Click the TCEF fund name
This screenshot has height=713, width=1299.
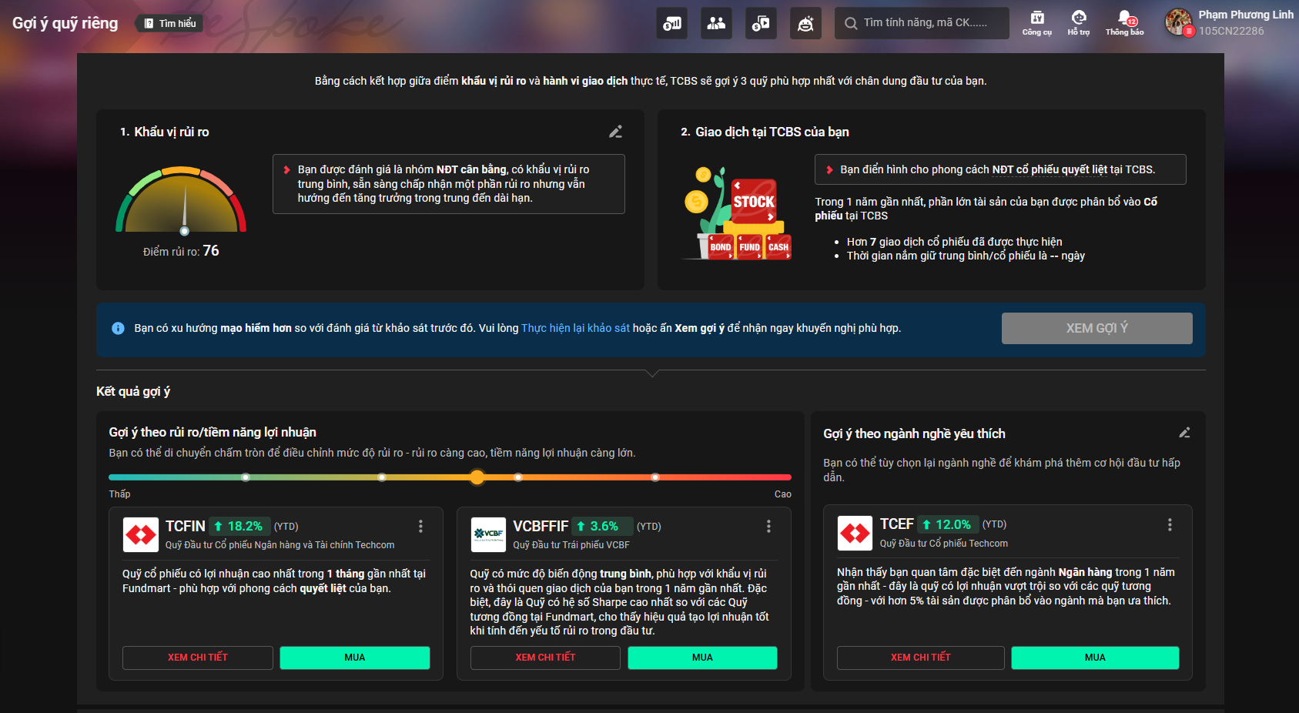coord(897,524)
